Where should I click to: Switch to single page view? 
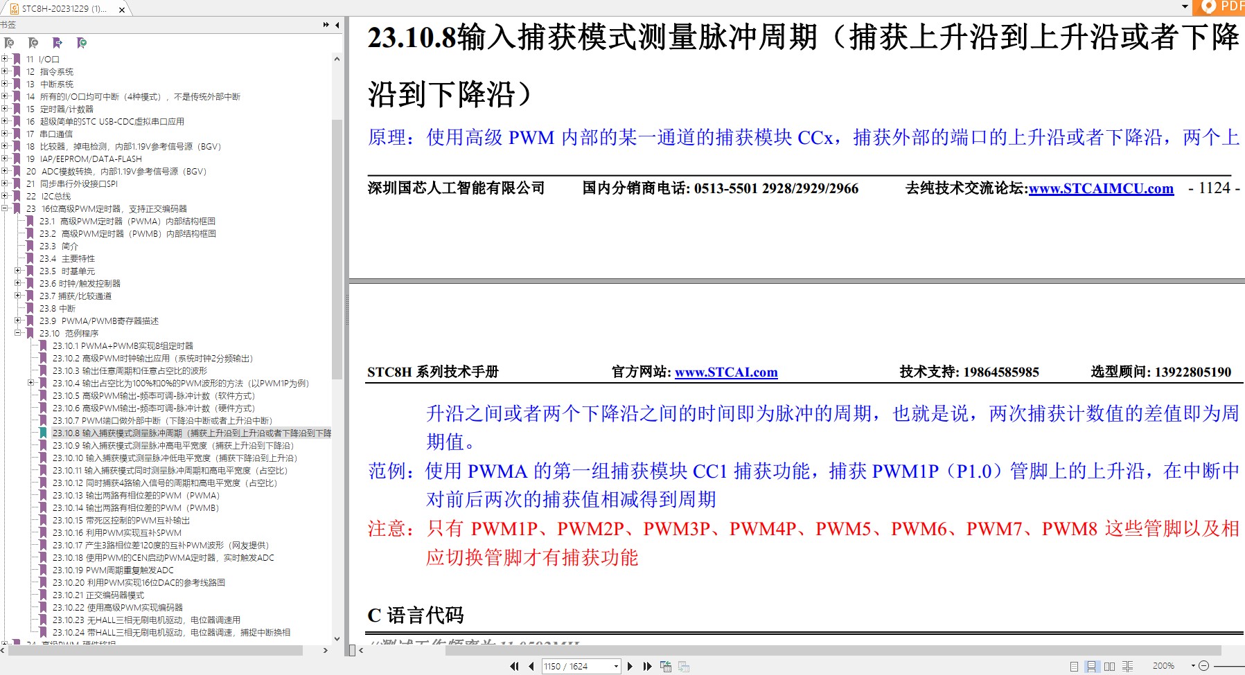point(1074,666)
